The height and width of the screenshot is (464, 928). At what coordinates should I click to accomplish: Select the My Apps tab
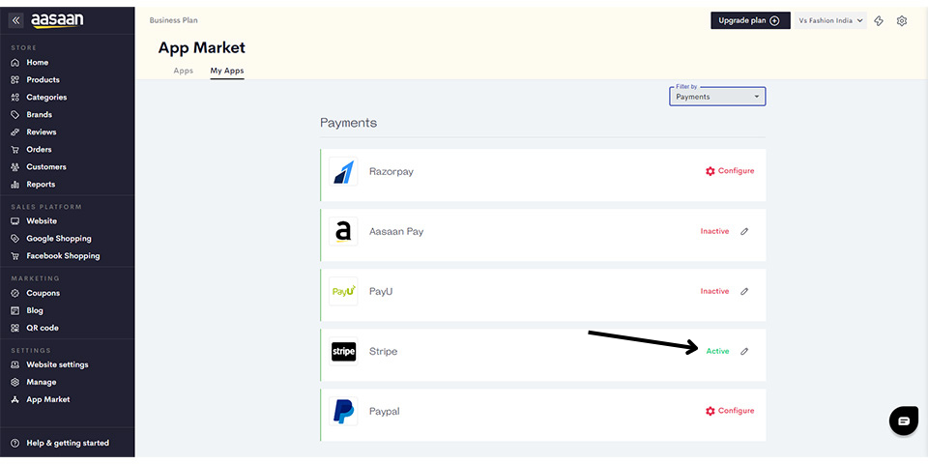[x=227, y=71]
